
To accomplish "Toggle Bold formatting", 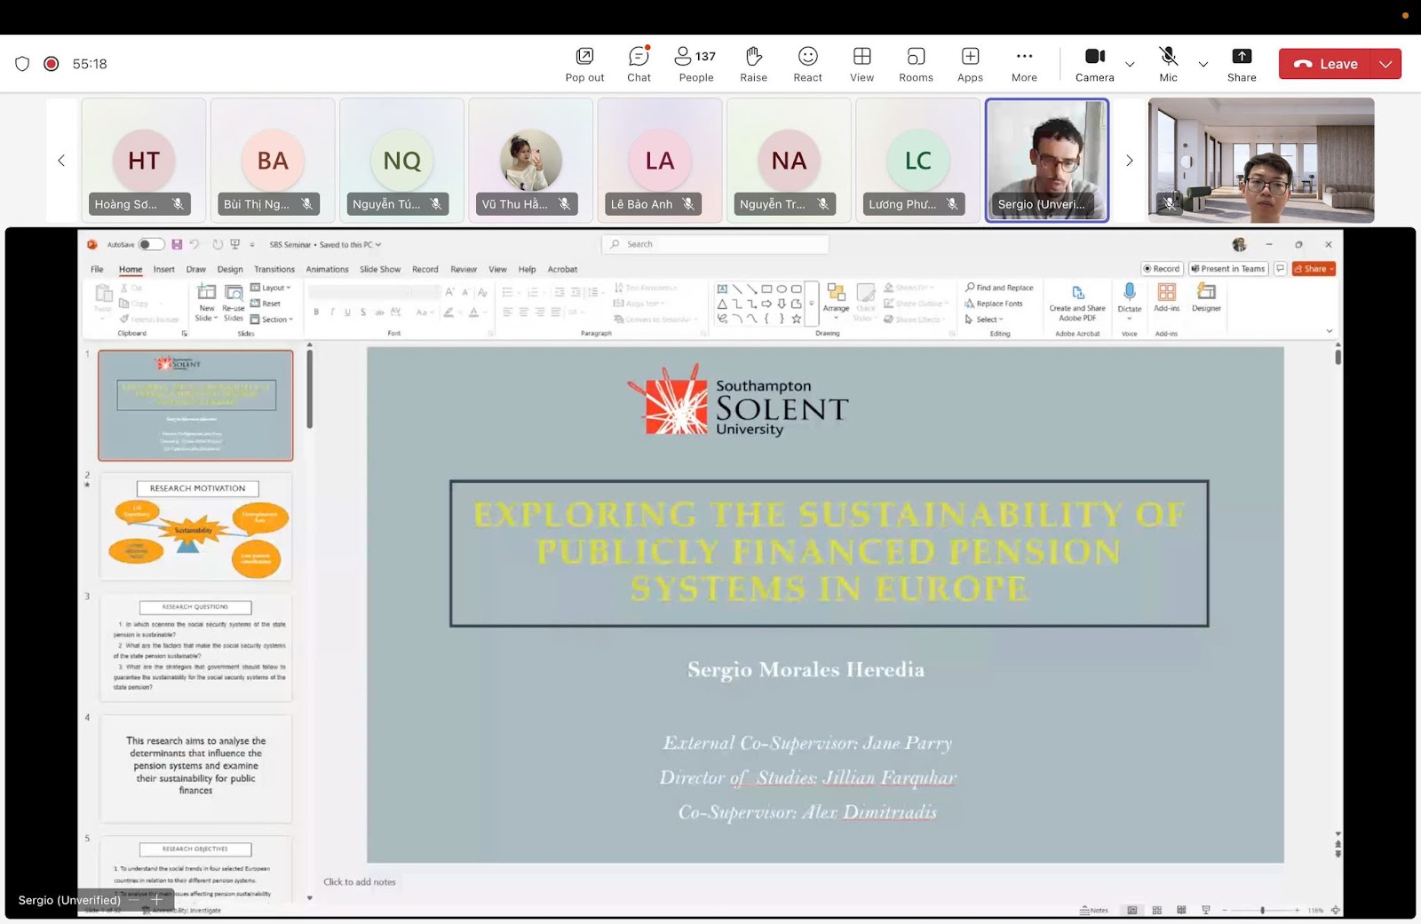I will (x=316, y=312).
